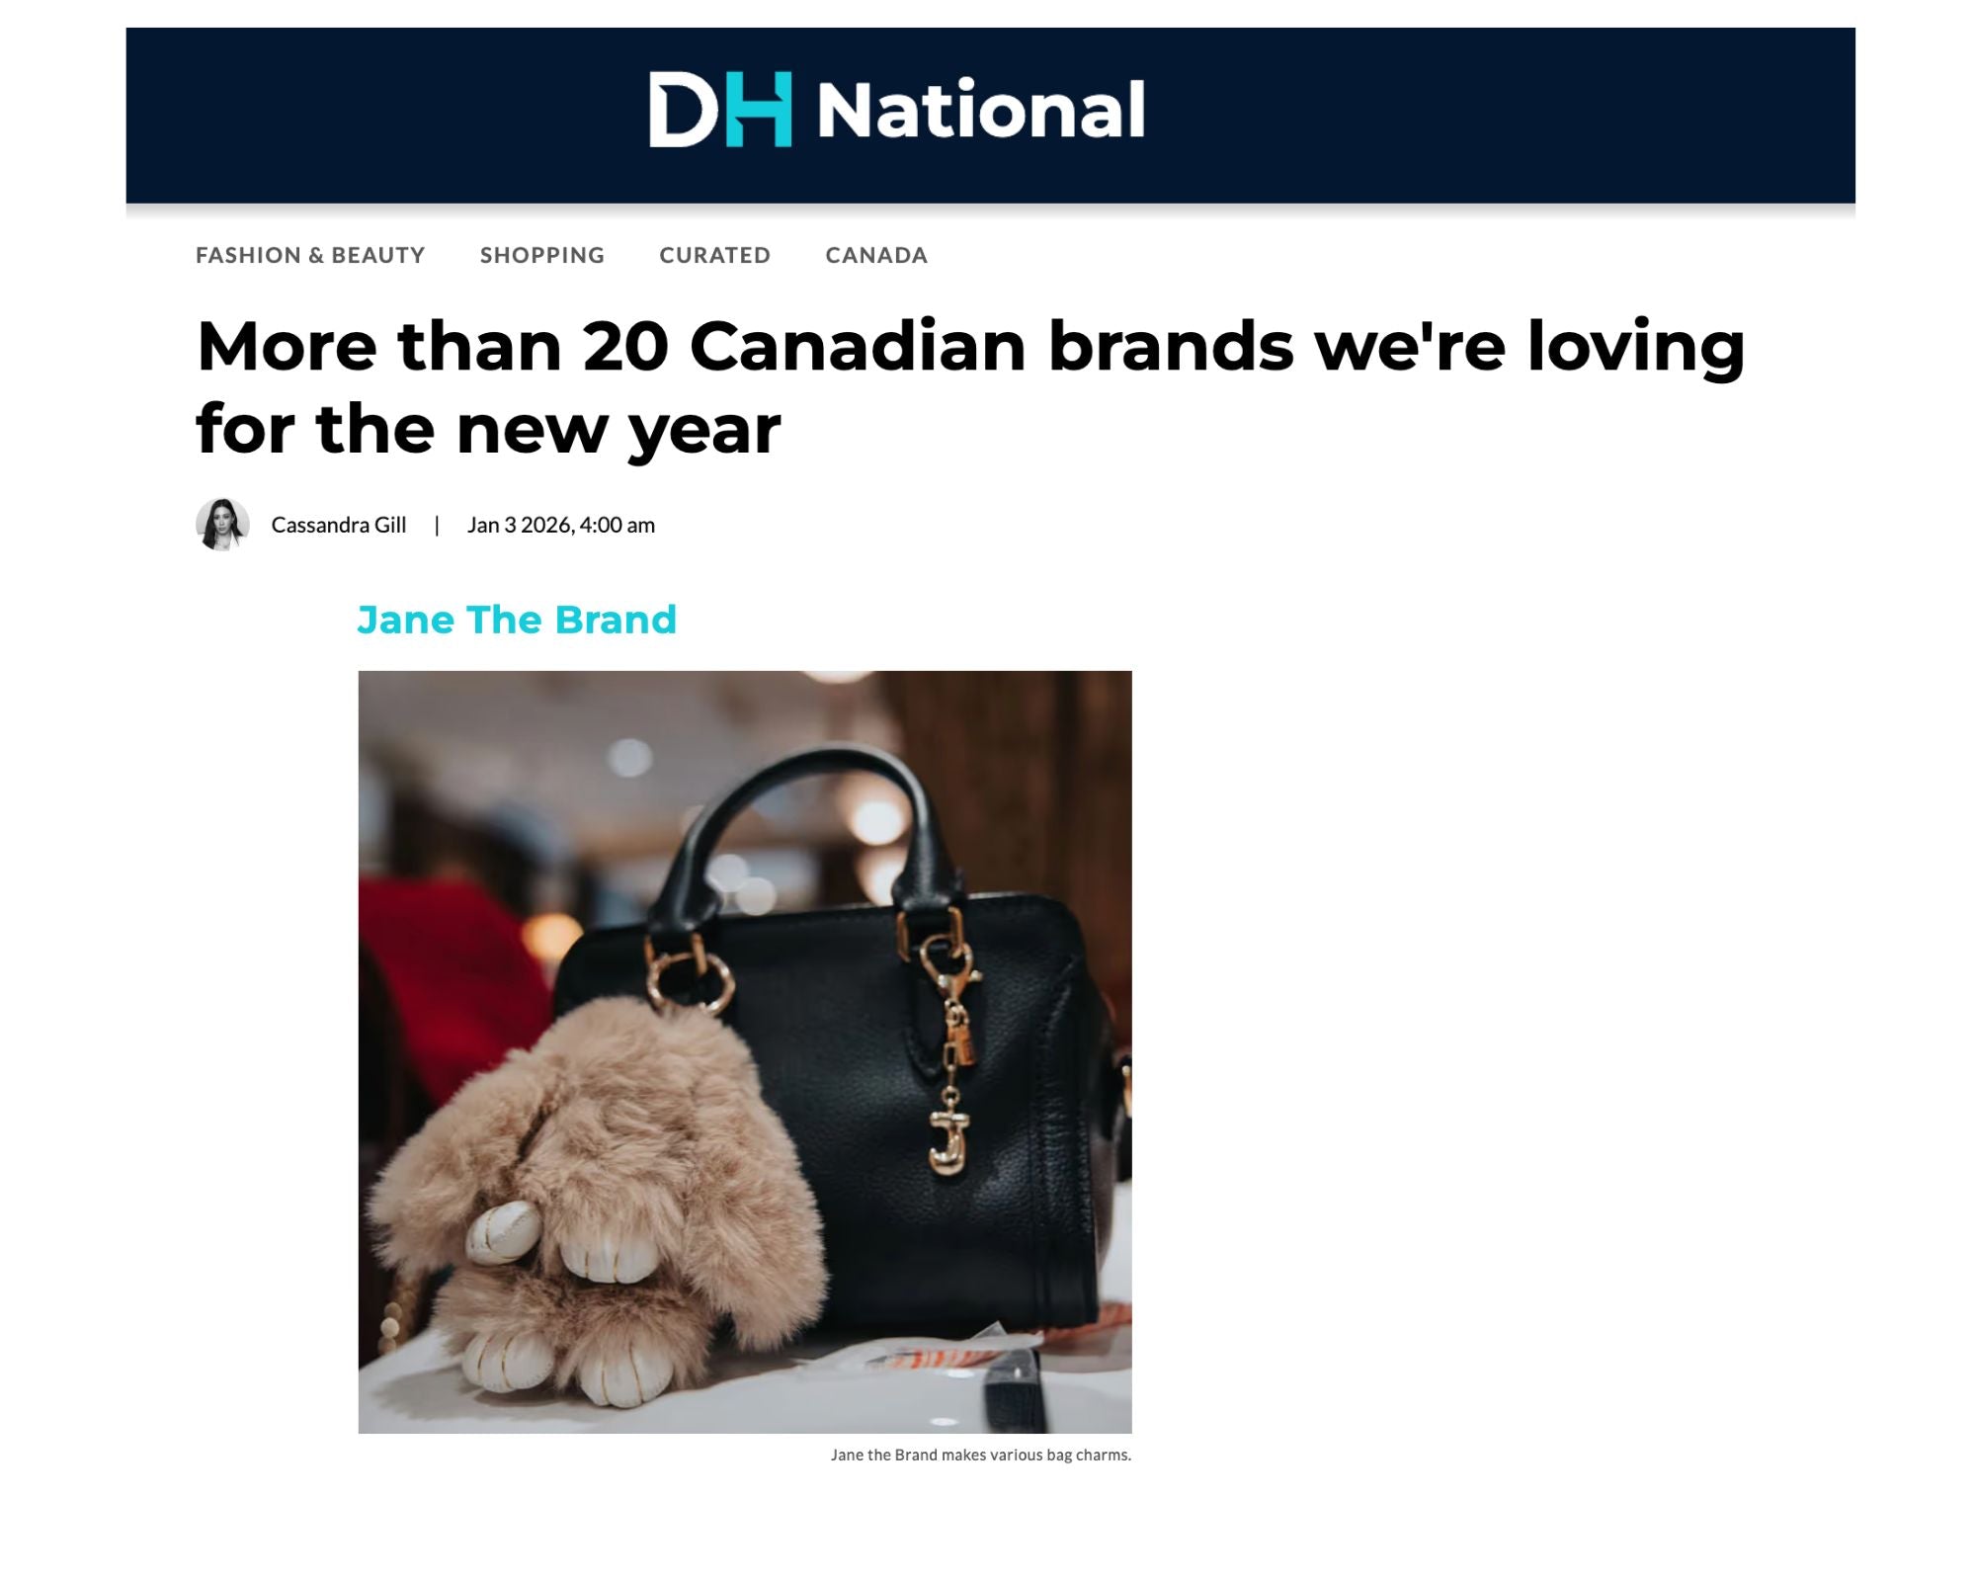Click the photo caption about bag charms
Screen dimensions: 1976x1581
pos(981,1454)
